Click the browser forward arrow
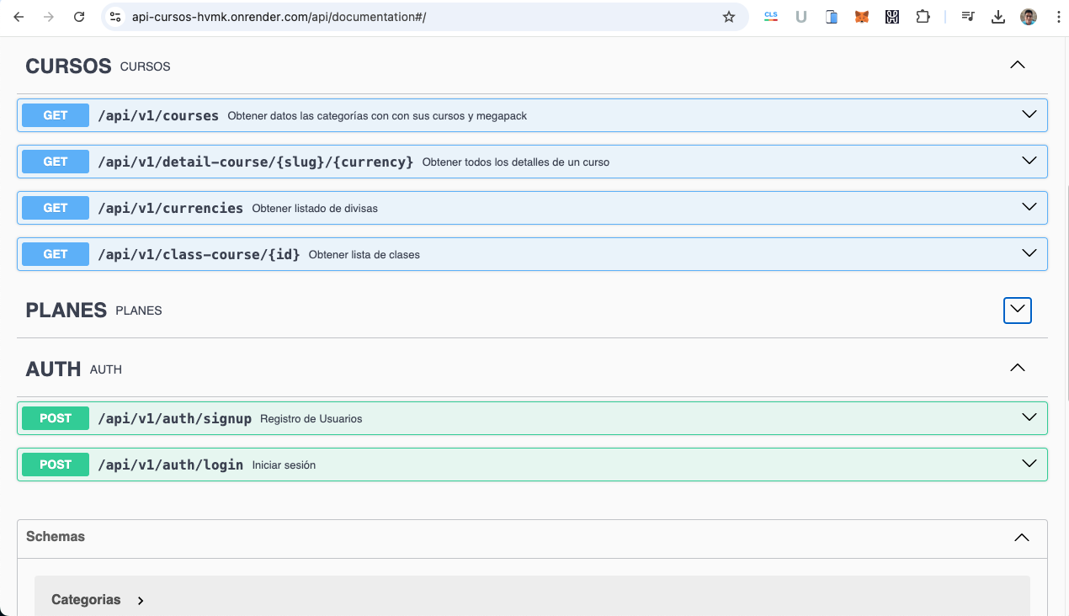1069x616 pixels. tap(49, 17)
